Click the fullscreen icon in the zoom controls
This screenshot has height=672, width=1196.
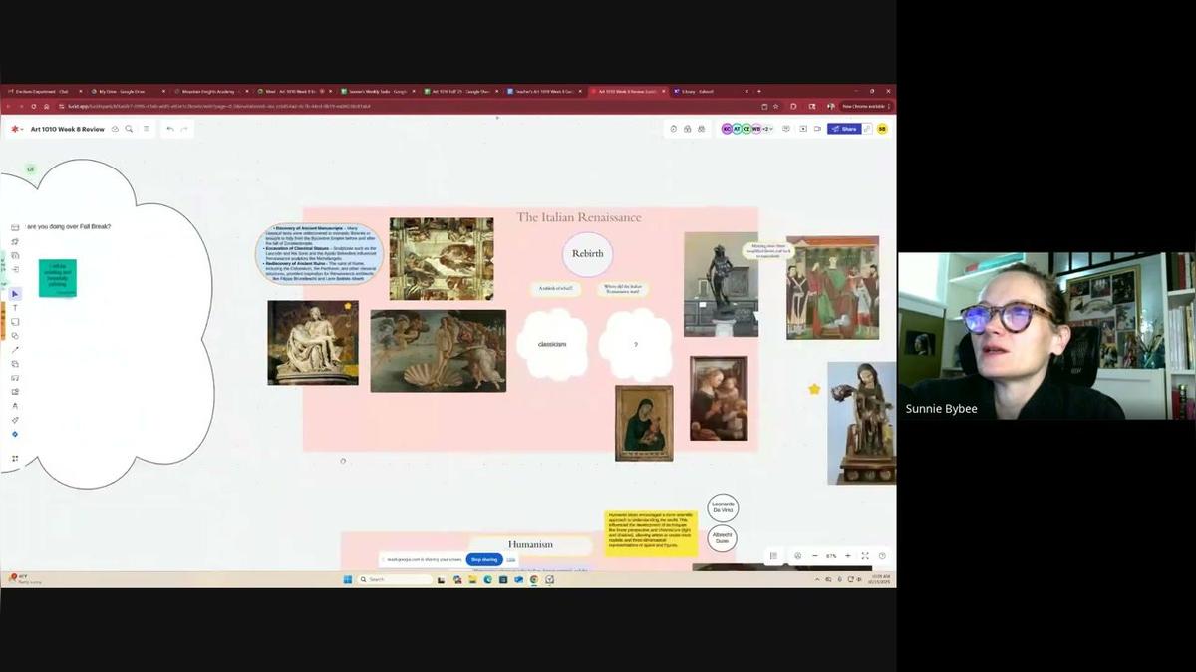864,556
